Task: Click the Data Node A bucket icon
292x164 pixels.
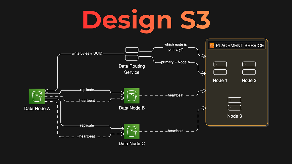Action: click(x=37, y=96)
